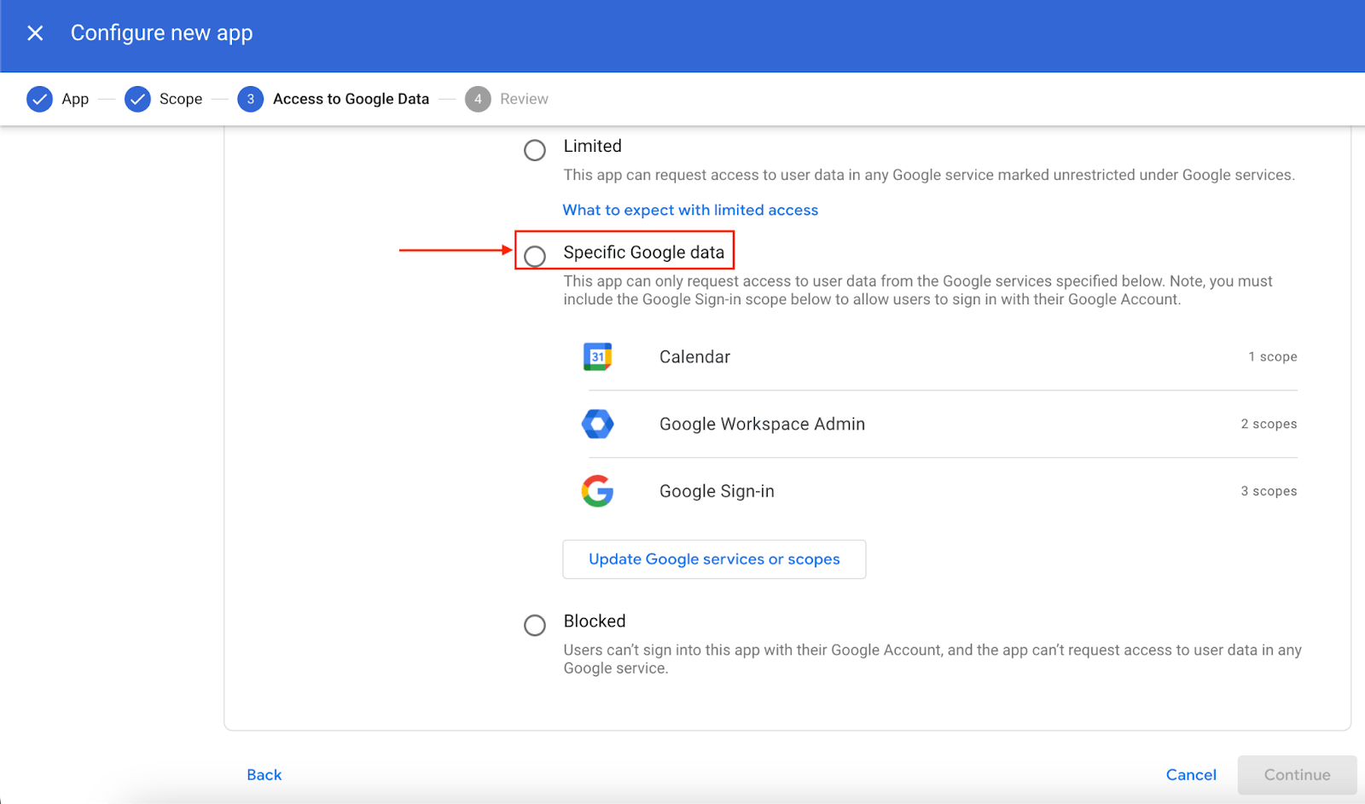
Task: Jump to the Review step label
Action: [524, 99]
